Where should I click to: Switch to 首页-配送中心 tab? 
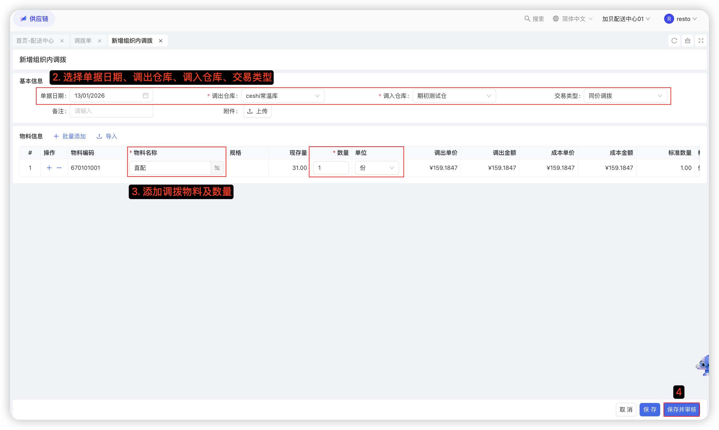tap(35, 40)
